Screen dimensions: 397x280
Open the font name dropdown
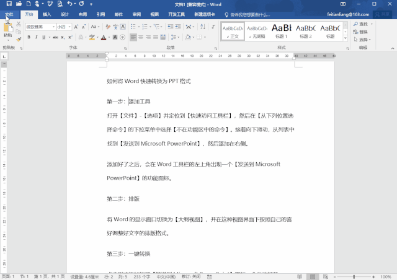pos(53,27)
